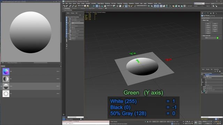This screenshot has height=125, width=223.
Task: Select the Lights category icon in Create panel
Action: tap(206, 16)
